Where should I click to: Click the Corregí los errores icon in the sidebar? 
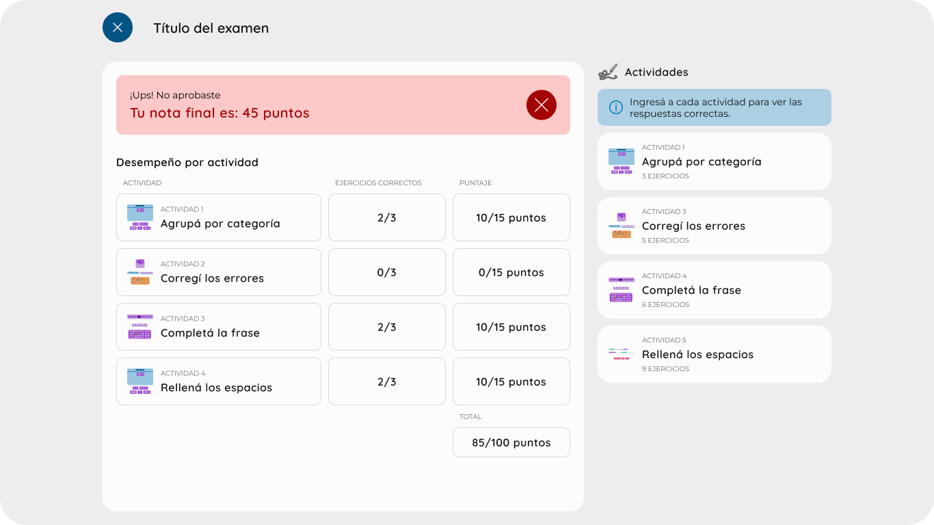(x=622, y=226)
